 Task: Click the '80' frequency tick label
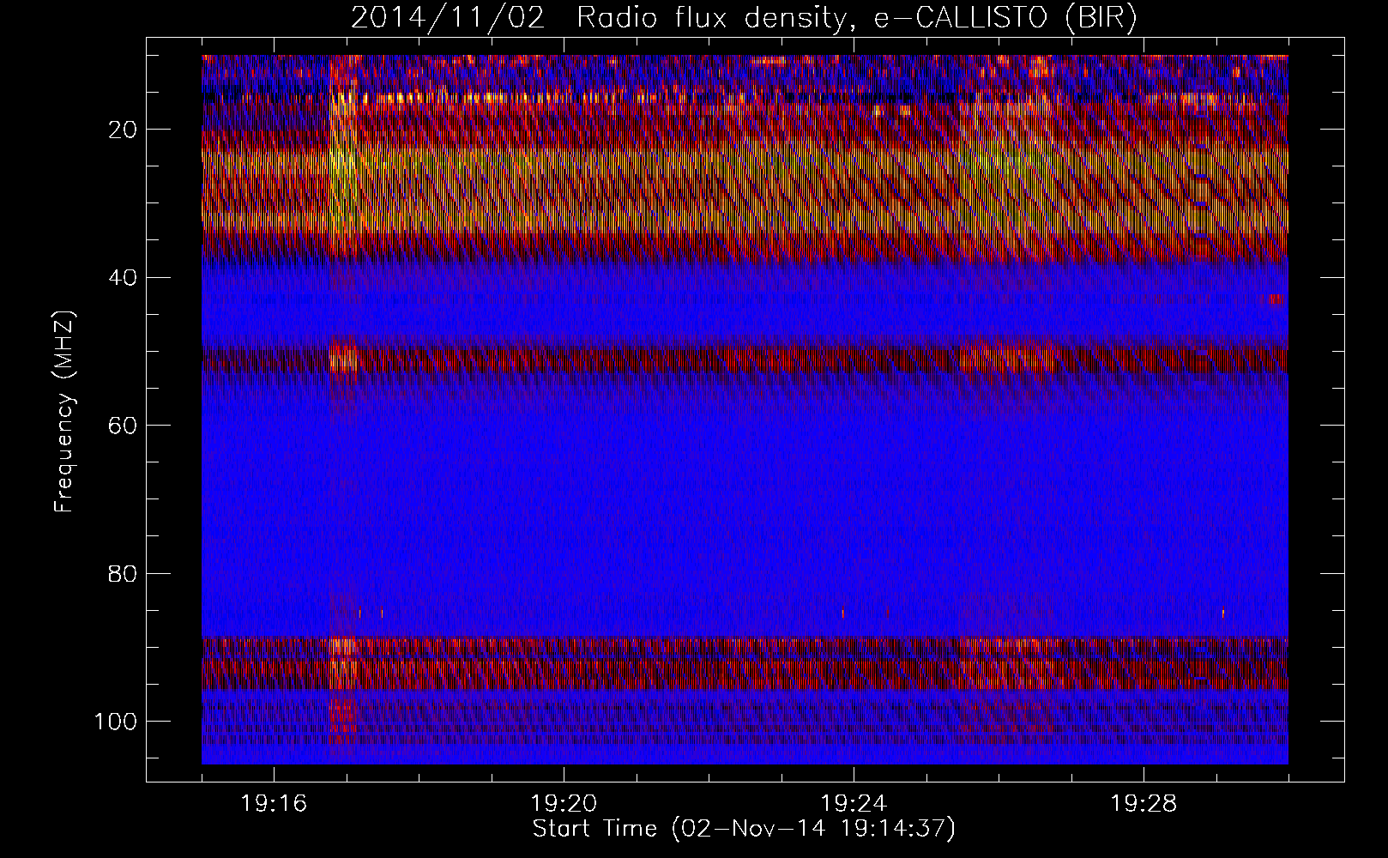point(124,573)
